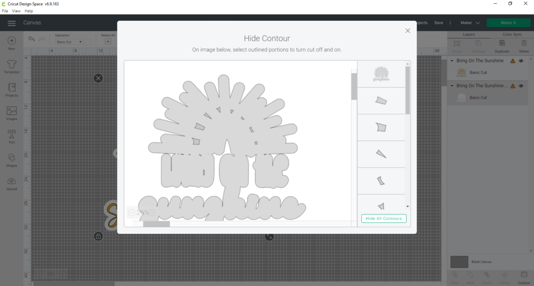Click the Flatten tool icon
The image size is (534, 286).
(505, 275)
